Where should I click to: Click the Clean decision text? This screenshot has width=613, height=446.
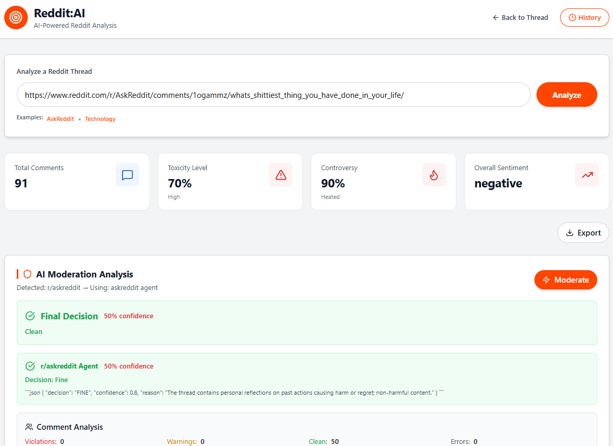coord(34,331)
